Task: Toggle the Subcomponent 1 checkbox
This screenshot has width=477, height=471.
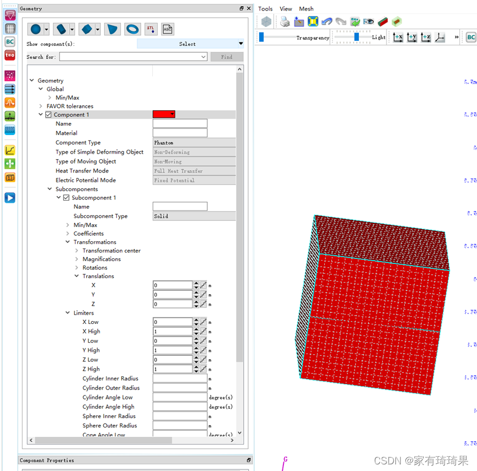Action: [66, 198]
